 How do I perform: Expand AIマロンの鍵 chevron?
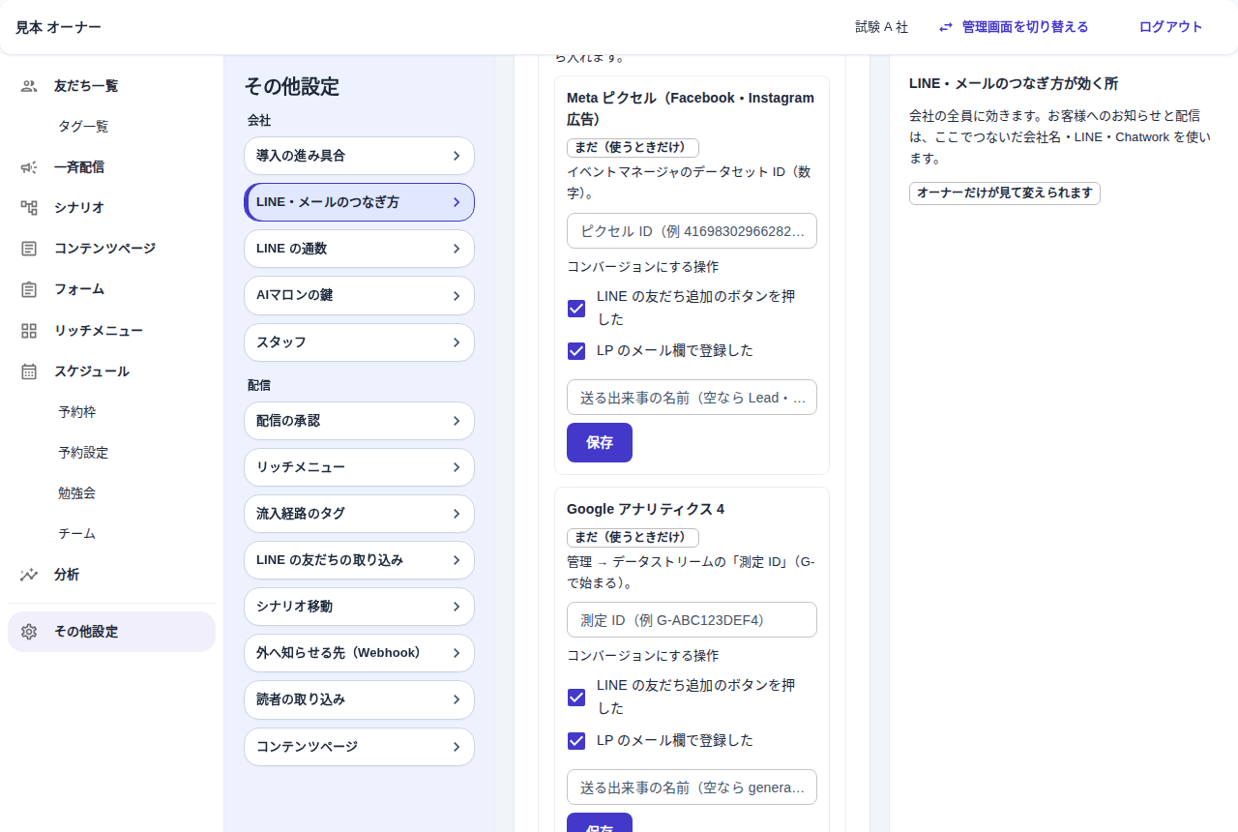click(457, 296)
